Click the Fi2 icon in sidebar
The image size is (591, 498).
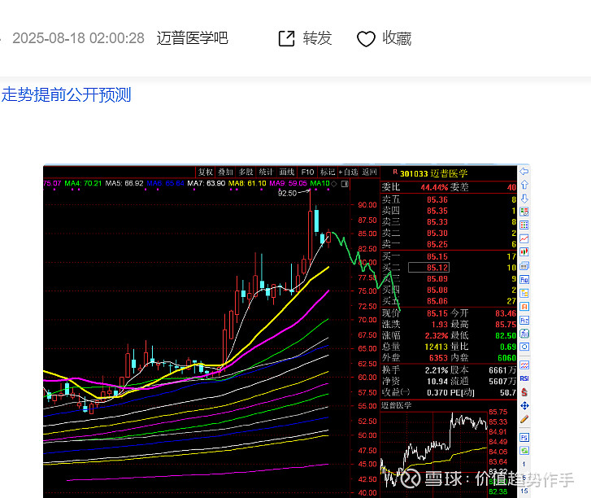pyautogui.click(x=524, y=321)
